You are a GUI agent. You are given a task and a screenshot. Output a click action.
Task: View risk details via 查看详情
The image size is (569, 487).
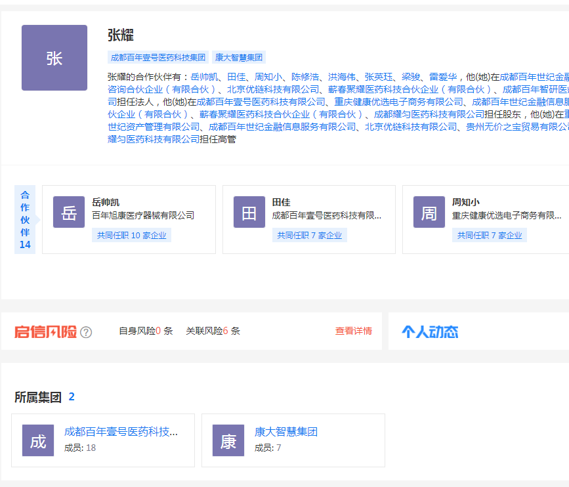354,331
